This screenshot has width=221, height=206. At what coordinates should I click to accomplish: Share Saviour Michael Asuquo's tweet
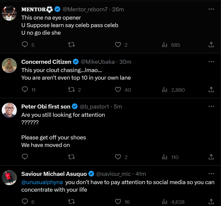tap(211, 201)
